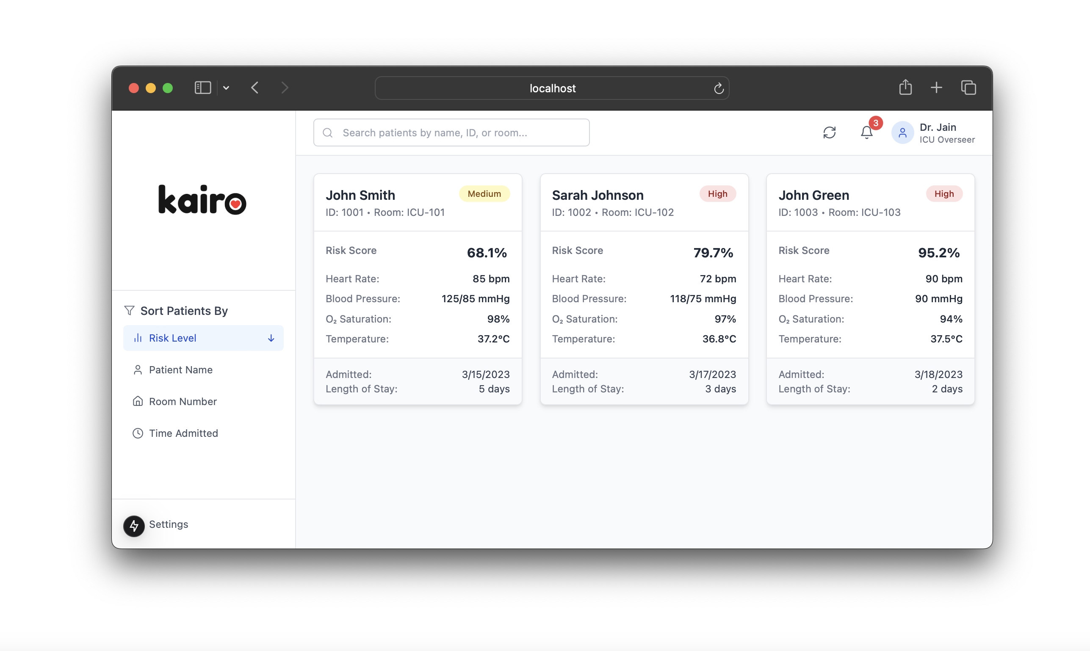Click the lightning bolt icon near Settings
This screenshot has height=651, width=1090.
coord(134,526)
